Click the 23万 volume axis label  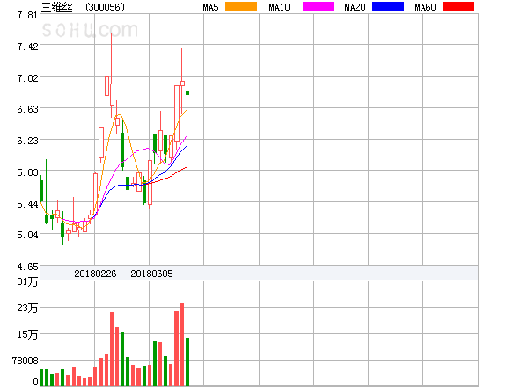coord(27,308)
